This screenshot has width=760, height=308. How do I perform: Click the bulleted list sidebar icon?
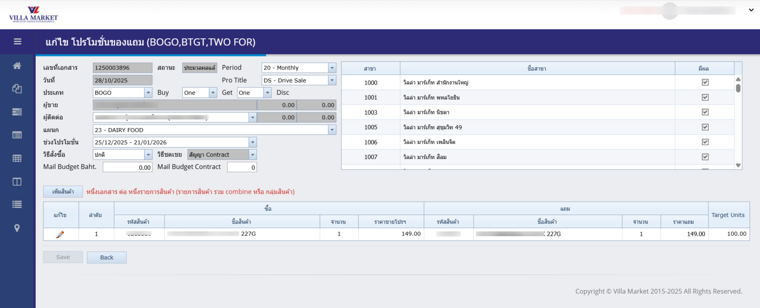coord(17,205)
